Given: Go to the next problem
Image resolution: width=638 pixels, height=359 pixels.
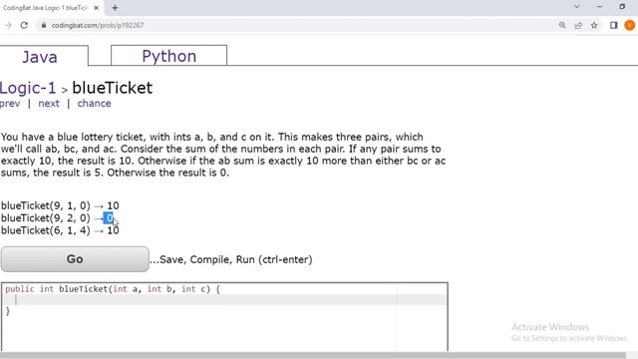Looking at the screenshot, I should coord(49,104).
